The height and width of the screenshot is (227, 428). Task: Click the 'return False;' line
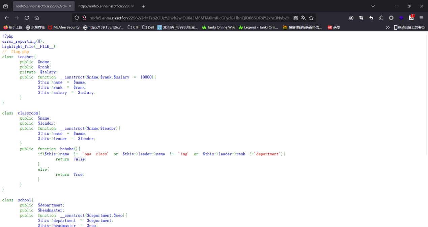(71, 159)
